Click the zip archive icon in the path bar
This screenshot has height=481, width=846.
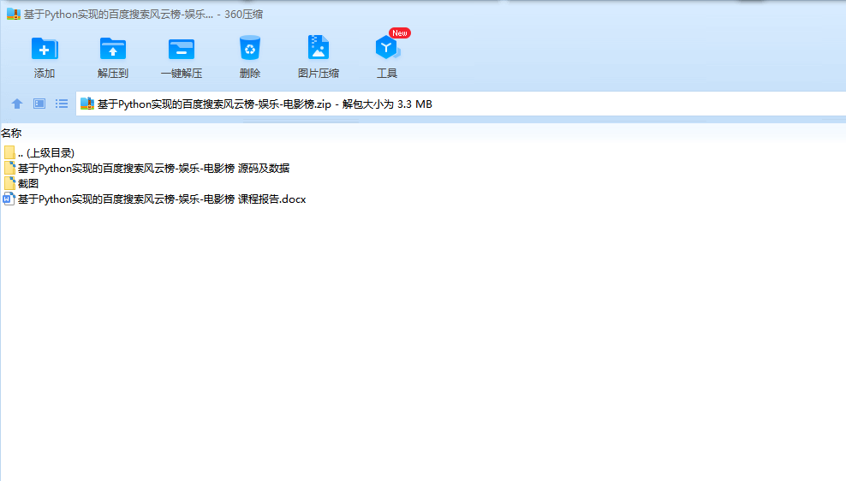point(87,104)
